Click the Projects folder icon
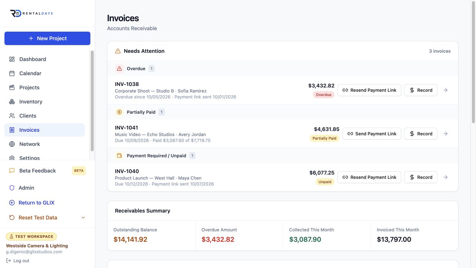Screen dimensions: 476x268 point(12,87)
